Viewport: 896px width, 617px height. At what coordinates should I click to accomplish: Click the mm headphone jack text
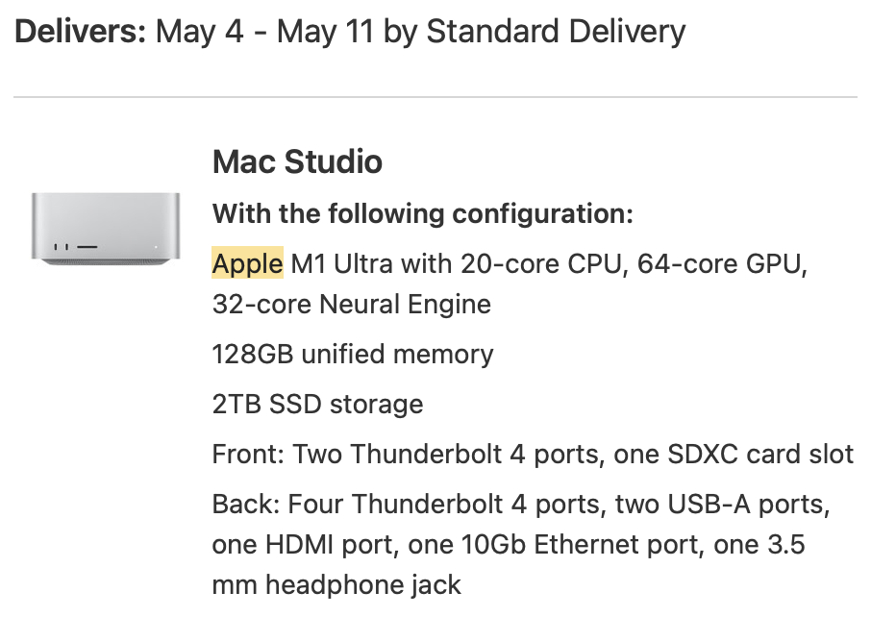point(336,584)
